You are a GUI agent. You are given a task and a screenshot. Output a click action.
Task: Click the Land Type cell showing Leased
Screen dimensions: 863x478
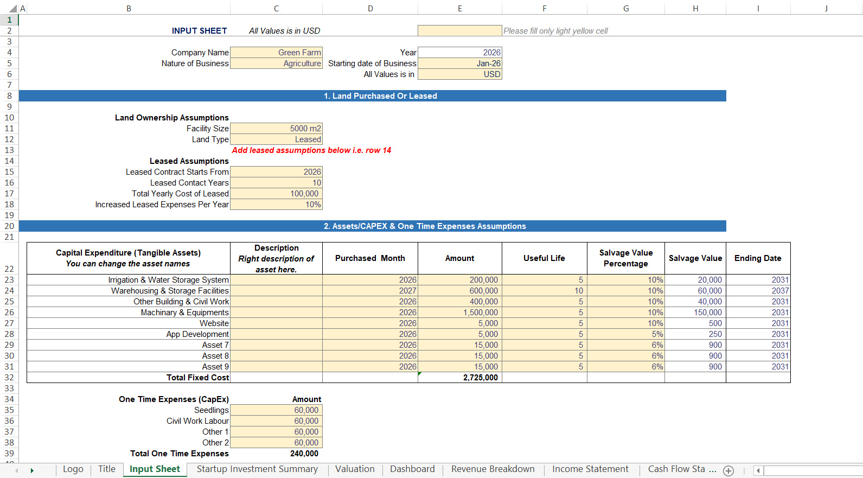(x=276, y=139)
